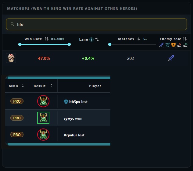Filter enemy role by carry sword icon
The width and height of the screenshot is (193, 171).
click(x=161, y=45)
